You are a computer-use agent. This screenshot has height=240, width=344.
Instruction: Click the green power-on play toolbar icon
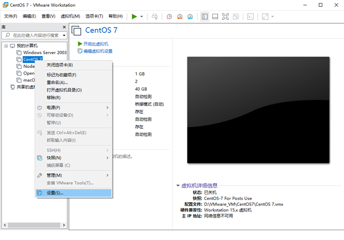point(134,16)
